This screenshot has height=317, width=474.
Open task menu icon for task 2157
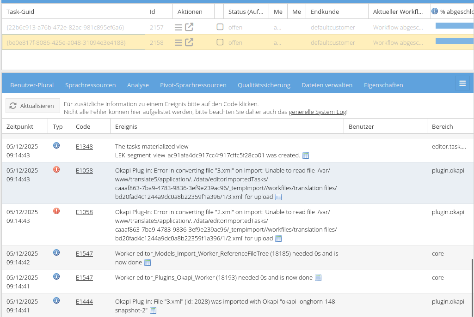[x=178, y=27]
